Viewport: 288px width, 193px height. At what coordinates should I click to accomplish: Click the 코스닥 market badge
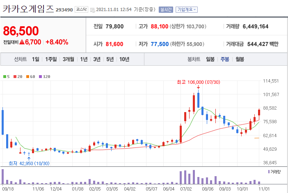[x=81, y=9]
